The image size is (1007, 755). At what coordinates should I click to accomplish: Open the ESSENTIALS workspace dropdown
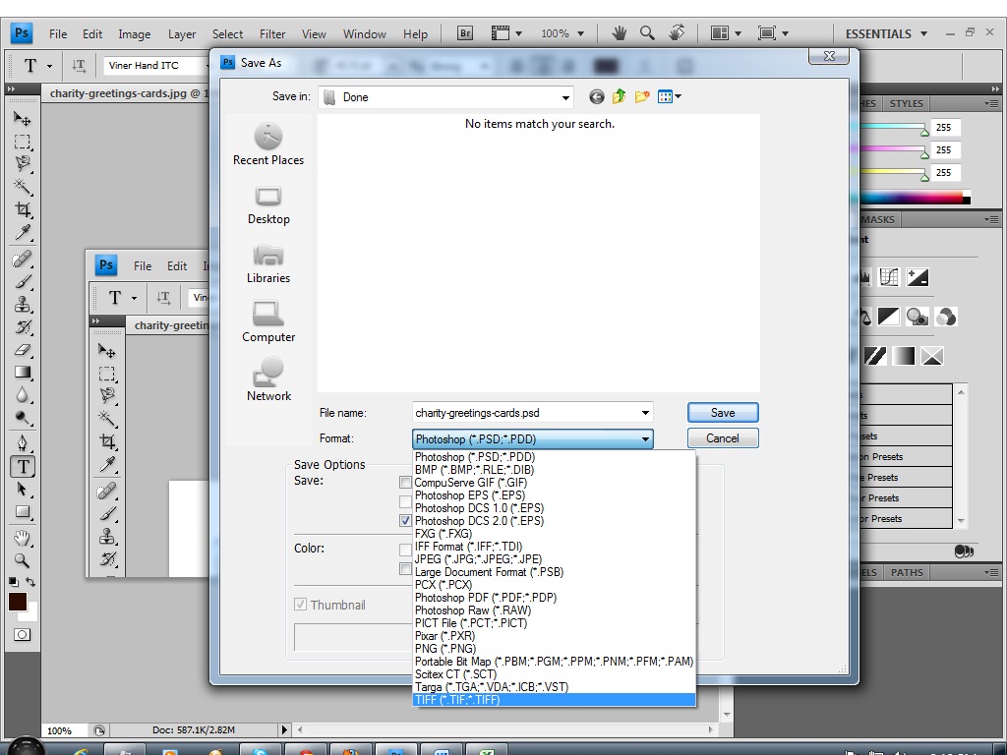click(x=923, y=33)
